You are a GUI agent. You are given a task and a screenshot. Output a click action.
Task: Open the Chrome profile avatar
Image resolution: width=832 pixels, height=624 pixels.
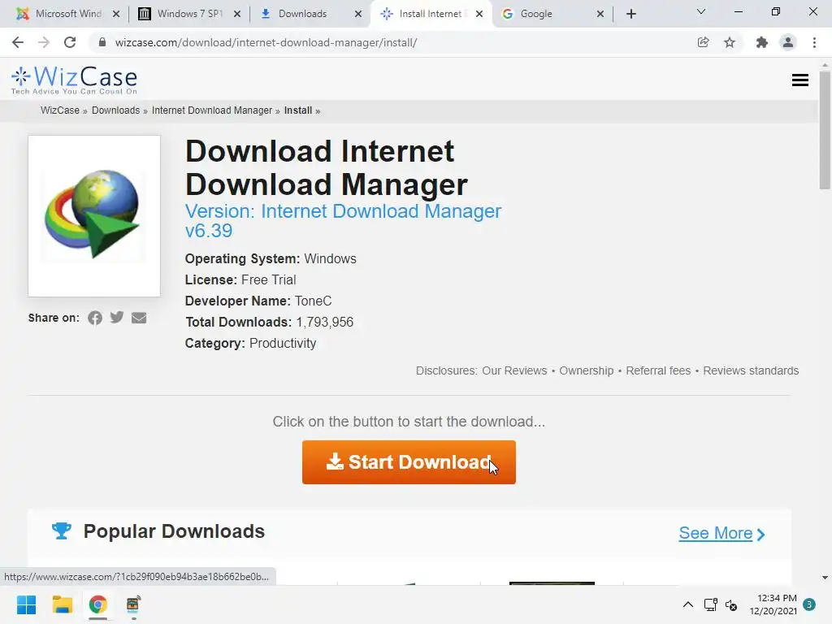coord(788,42)
